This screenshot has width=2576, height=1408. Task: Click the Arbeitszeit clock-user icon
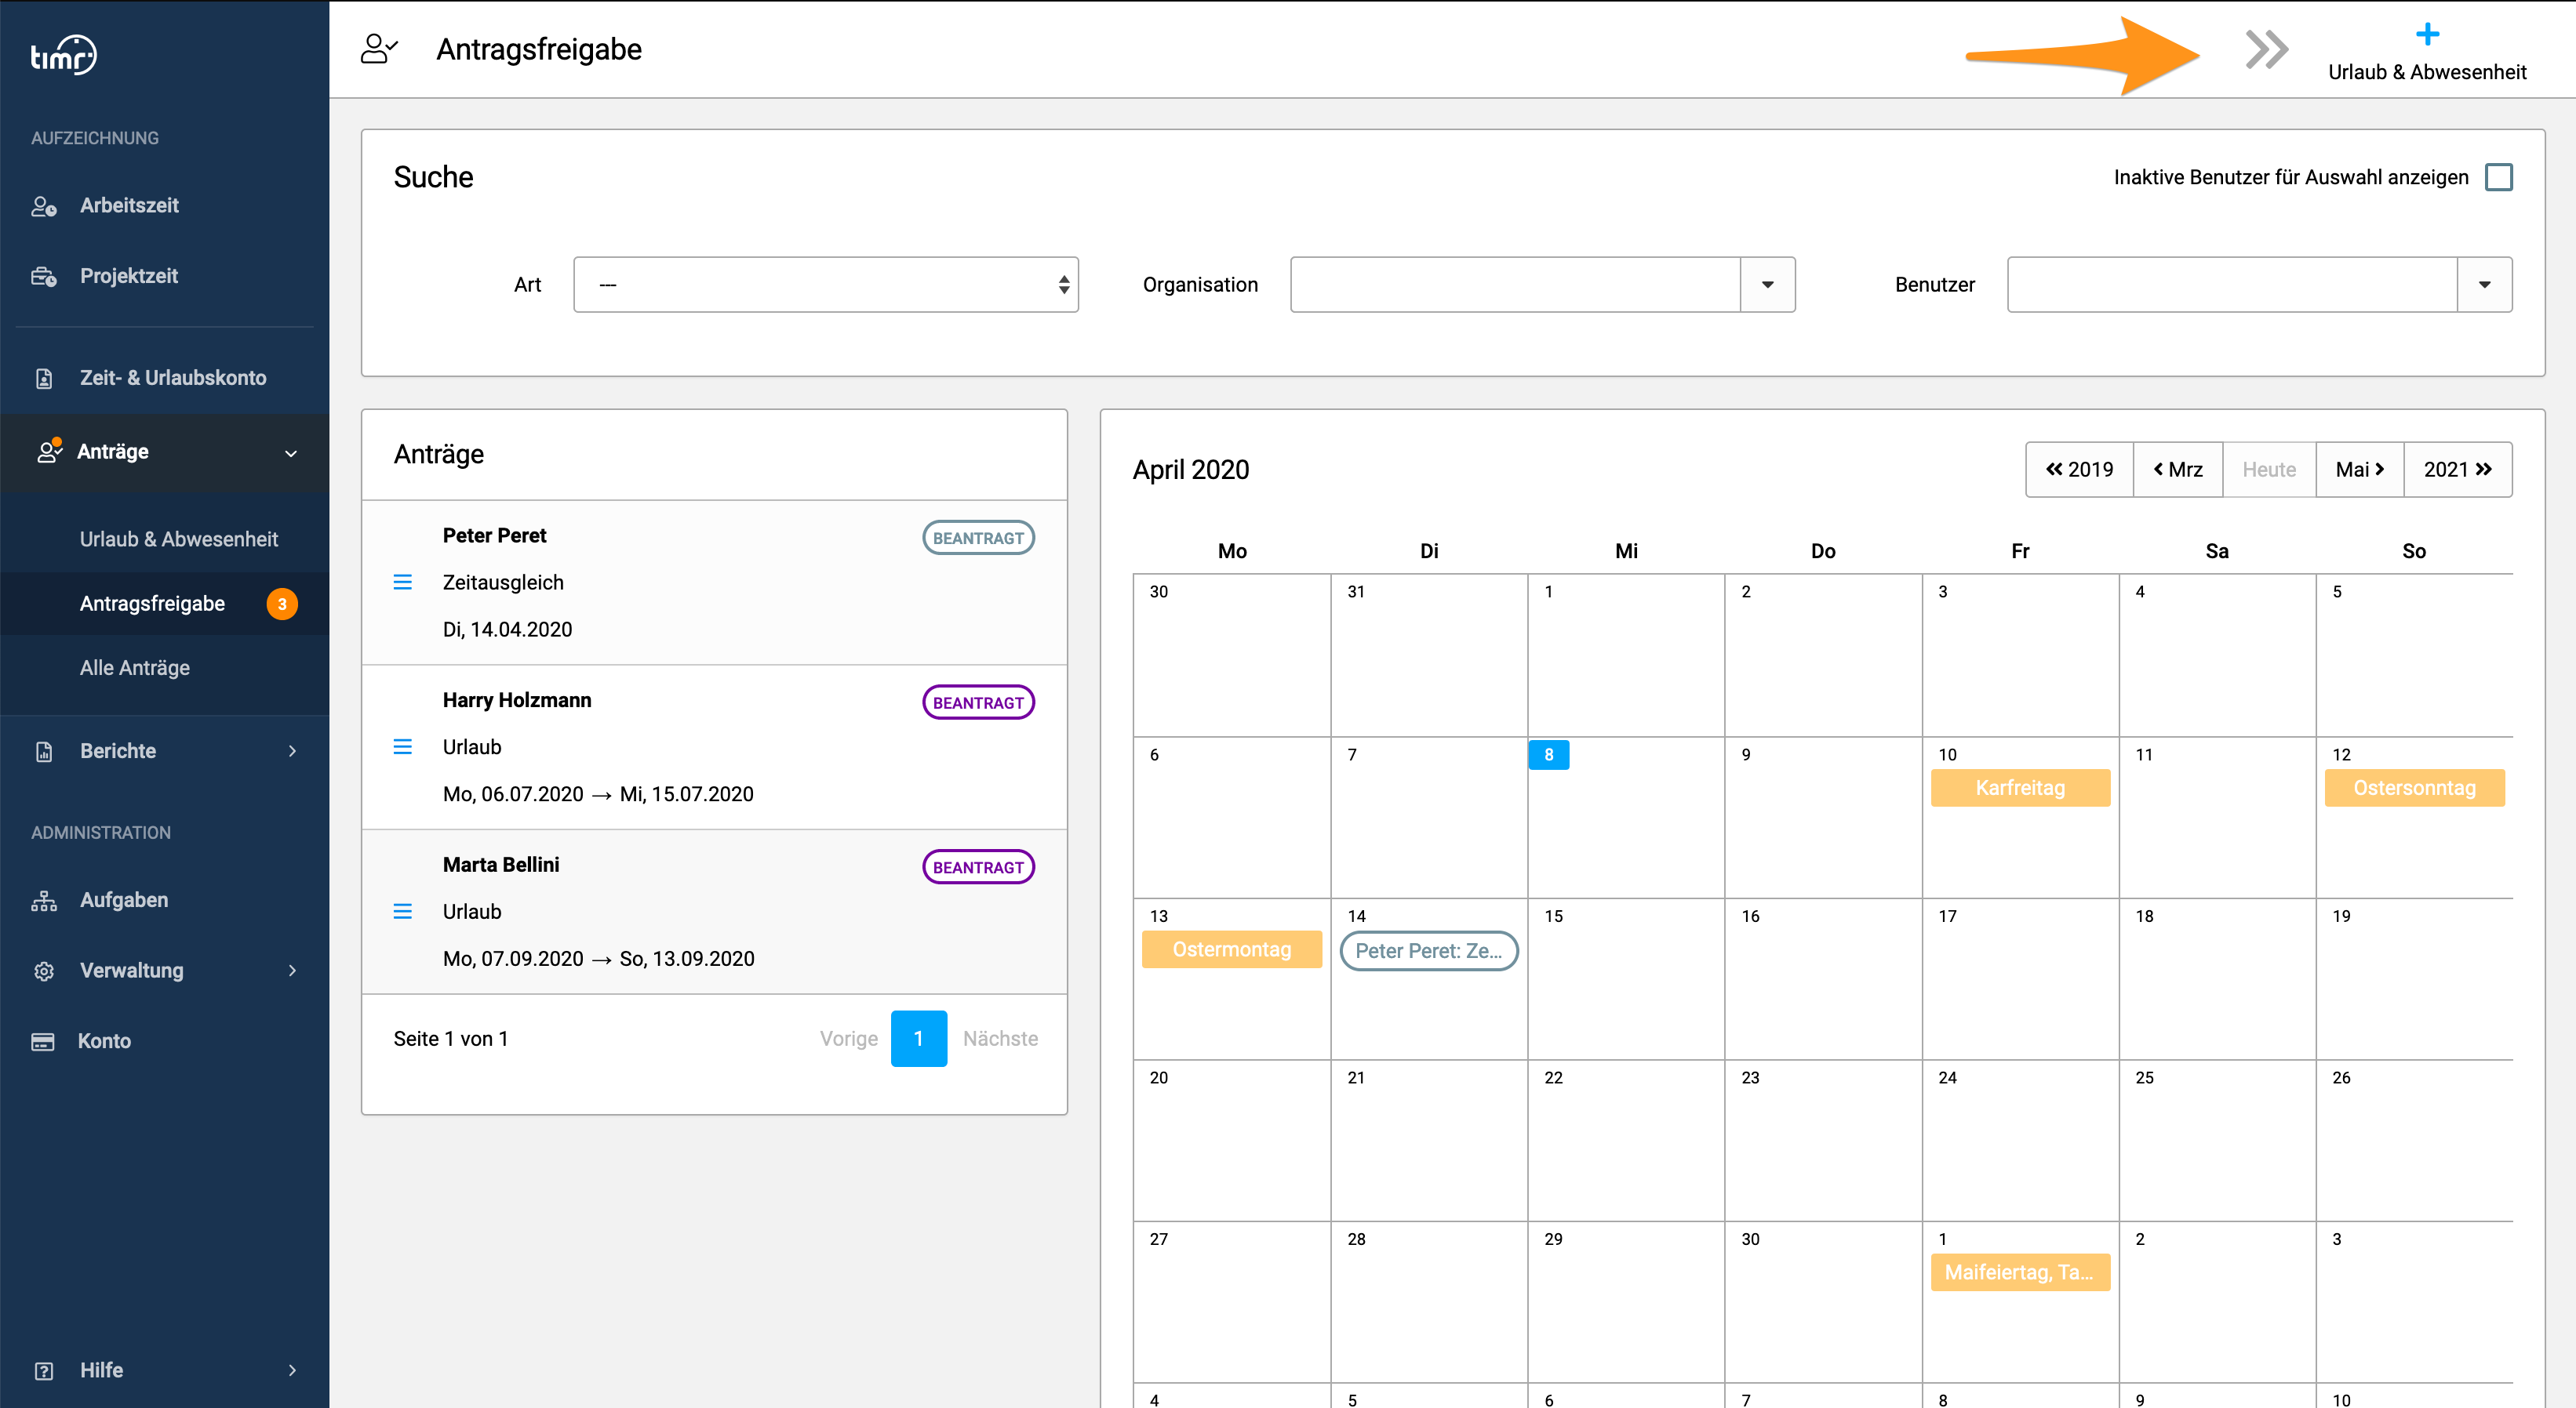[44, 206]
